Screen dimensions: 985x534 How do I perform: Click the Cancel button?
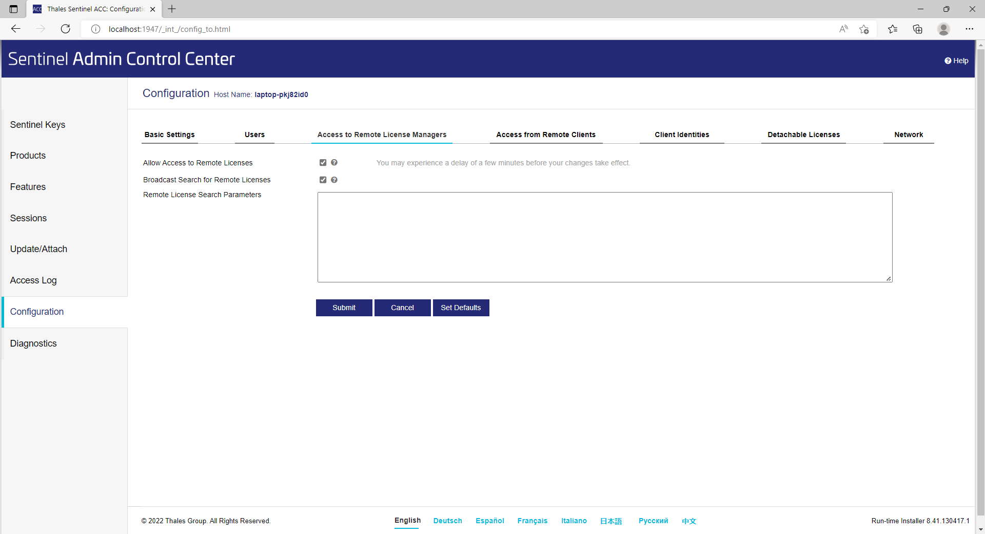[x=402, y=308]
